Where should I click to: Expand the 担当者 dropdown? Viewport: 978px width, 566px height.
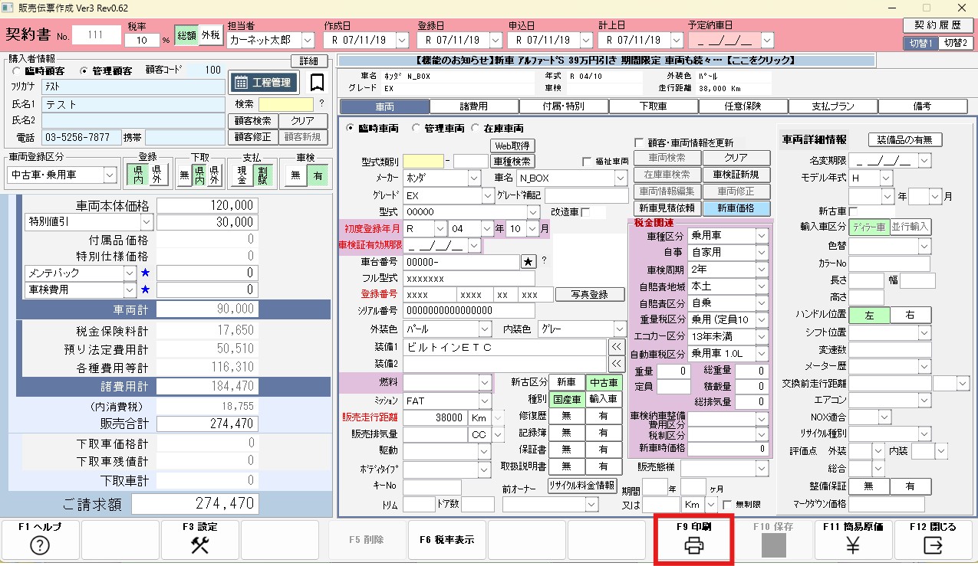coord(308,40)
